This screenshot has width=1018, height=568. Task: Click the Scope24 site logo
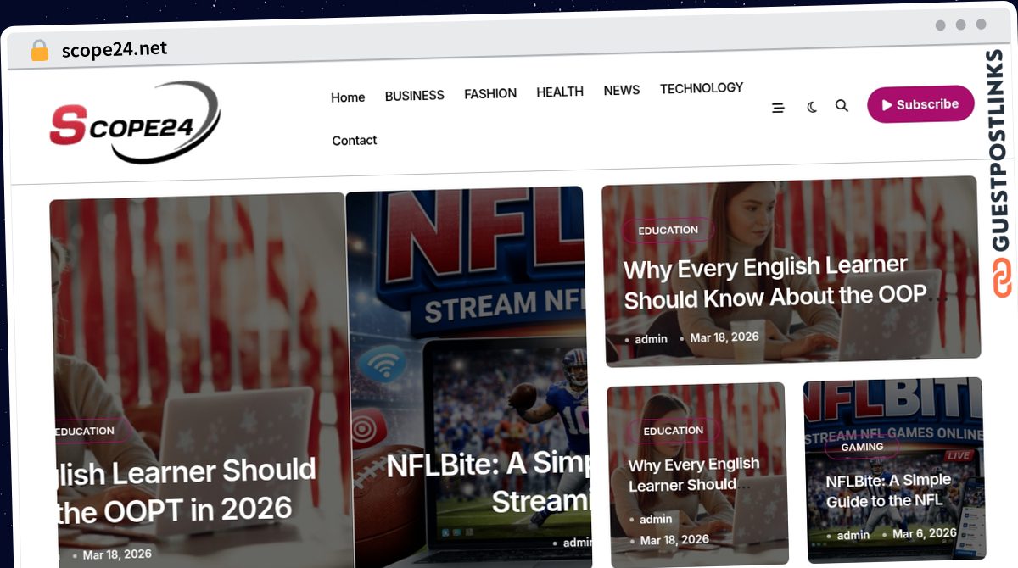(x=134, y=123)
